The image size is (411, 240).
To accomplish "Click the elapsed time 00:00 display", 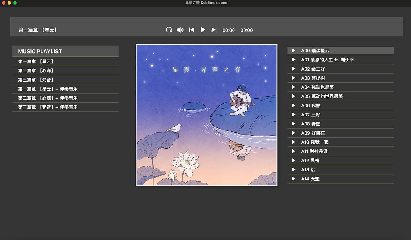I will pyautogui.click(x=229, y=30).
